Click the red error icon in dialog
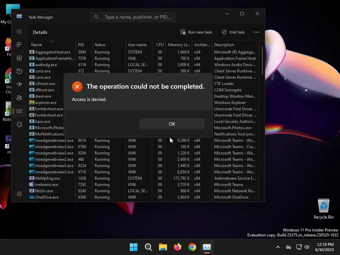Screen dimensions: 340x255 point(77,87)
